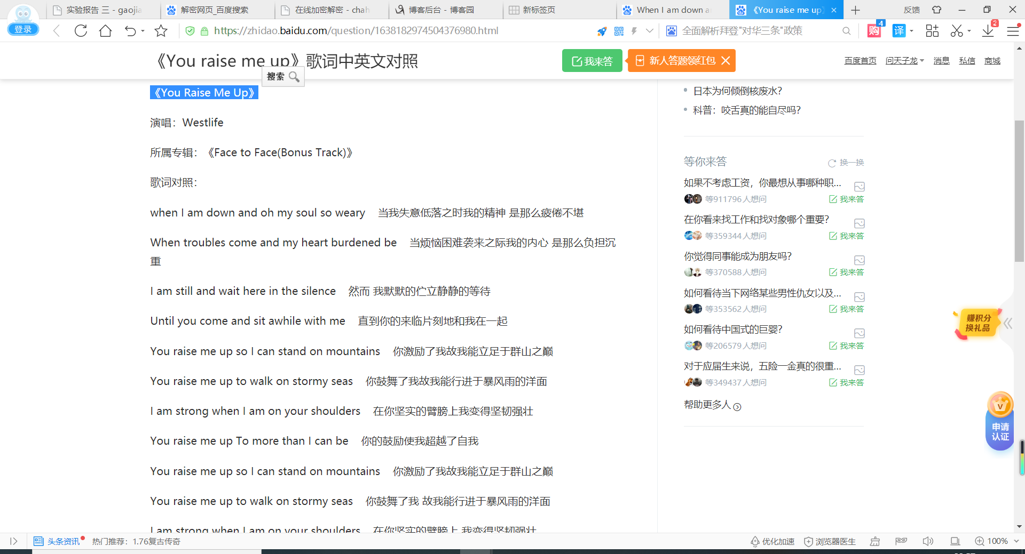
Task: Click the 反馈 feedback button in title bar
Action: pos(912,10)
